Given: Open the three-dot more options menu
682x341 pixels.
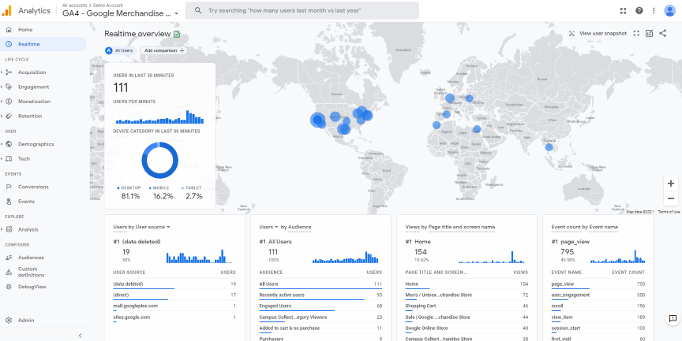Looking at the screenshot, I should coord(652,11).
